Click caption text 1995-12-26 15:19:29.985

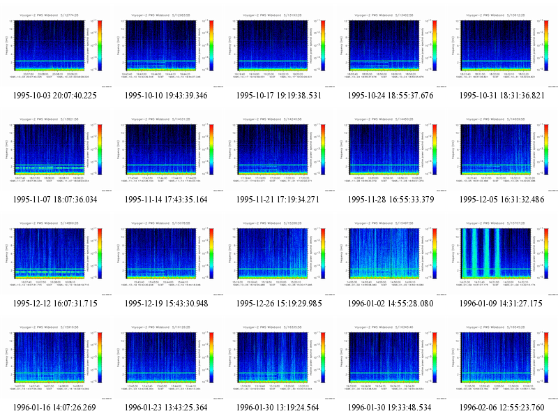pos(279,304)
